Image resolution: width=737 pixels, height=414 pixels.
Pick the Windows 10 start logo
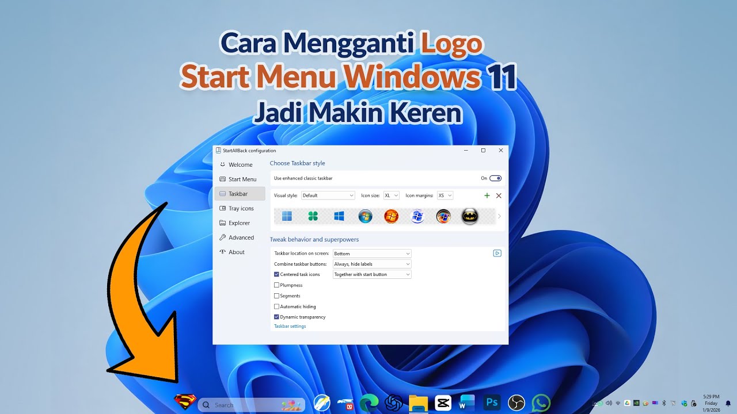(x=339, y=216)
